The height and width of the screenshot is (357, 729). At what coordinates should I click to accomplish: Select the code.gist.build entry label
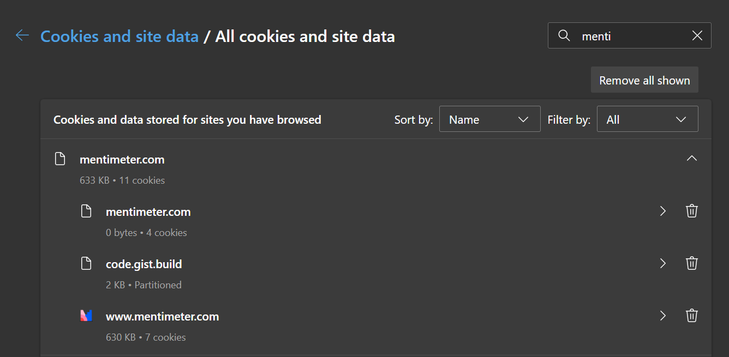pyautogui.click(x=144, y=264)
